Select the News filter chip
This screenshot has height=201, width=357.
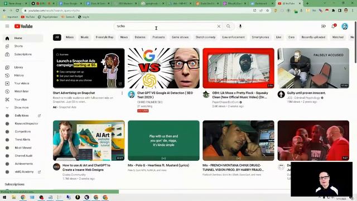click(x=124, y=37)
